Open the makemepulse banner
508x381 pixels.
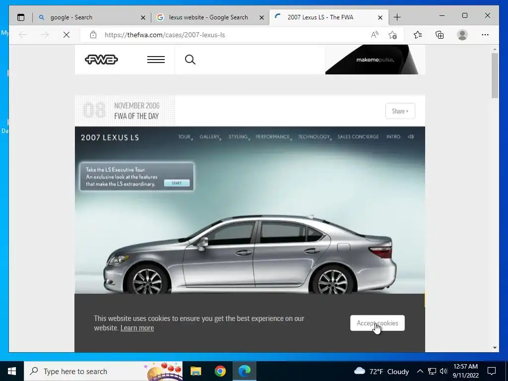(x=375, y=60)
